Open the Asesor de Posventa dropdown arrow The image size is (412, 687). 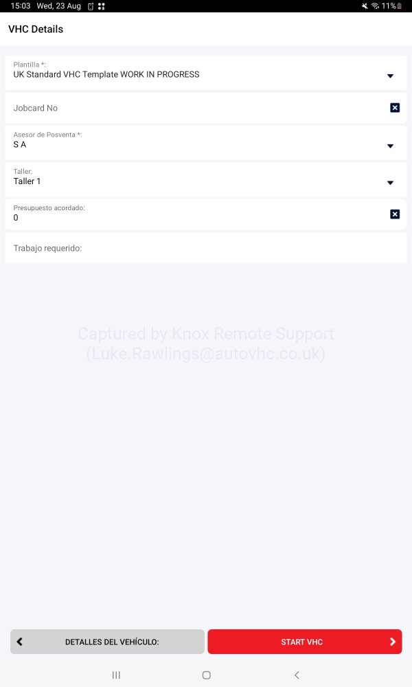pyautogui.click(x=390, y=146)
